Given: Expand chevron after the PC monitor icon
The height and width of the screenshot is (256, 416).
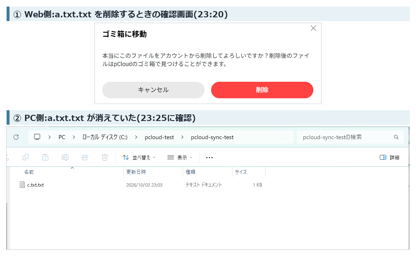Looking at the screenshot, I should pyautogui.click(x=49, y=137).
